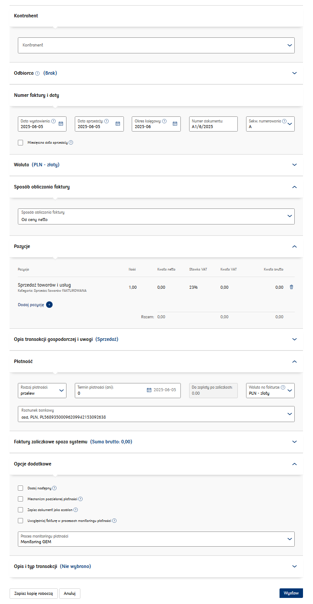This screenshot has height=604, width=313.
Task: Click the Wystaw button
Action: tap(291, 593)
